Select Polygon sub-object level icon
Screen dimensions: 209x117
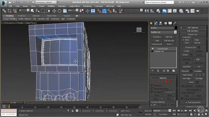[x=166, y=82]
